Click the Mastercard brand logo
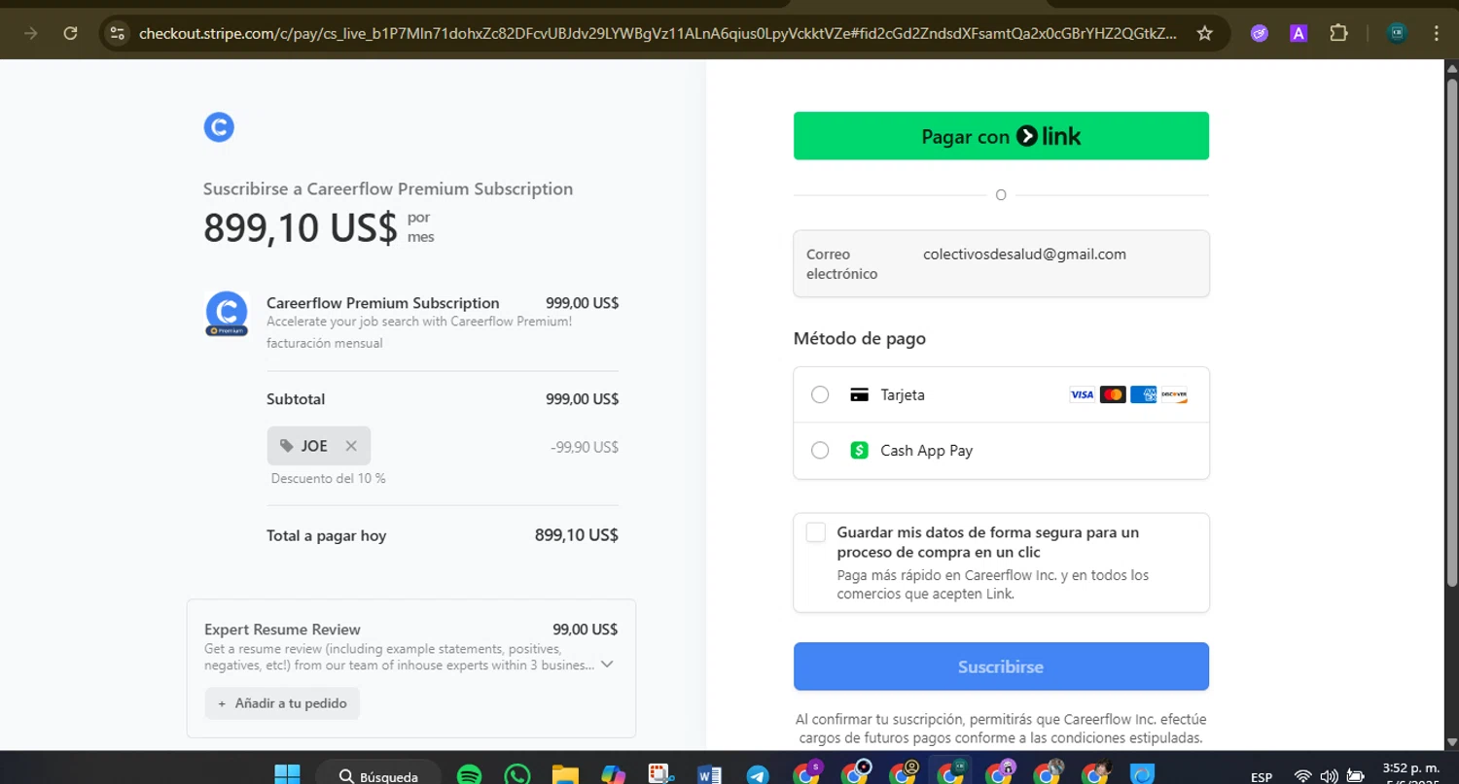 coord(1113,394)
